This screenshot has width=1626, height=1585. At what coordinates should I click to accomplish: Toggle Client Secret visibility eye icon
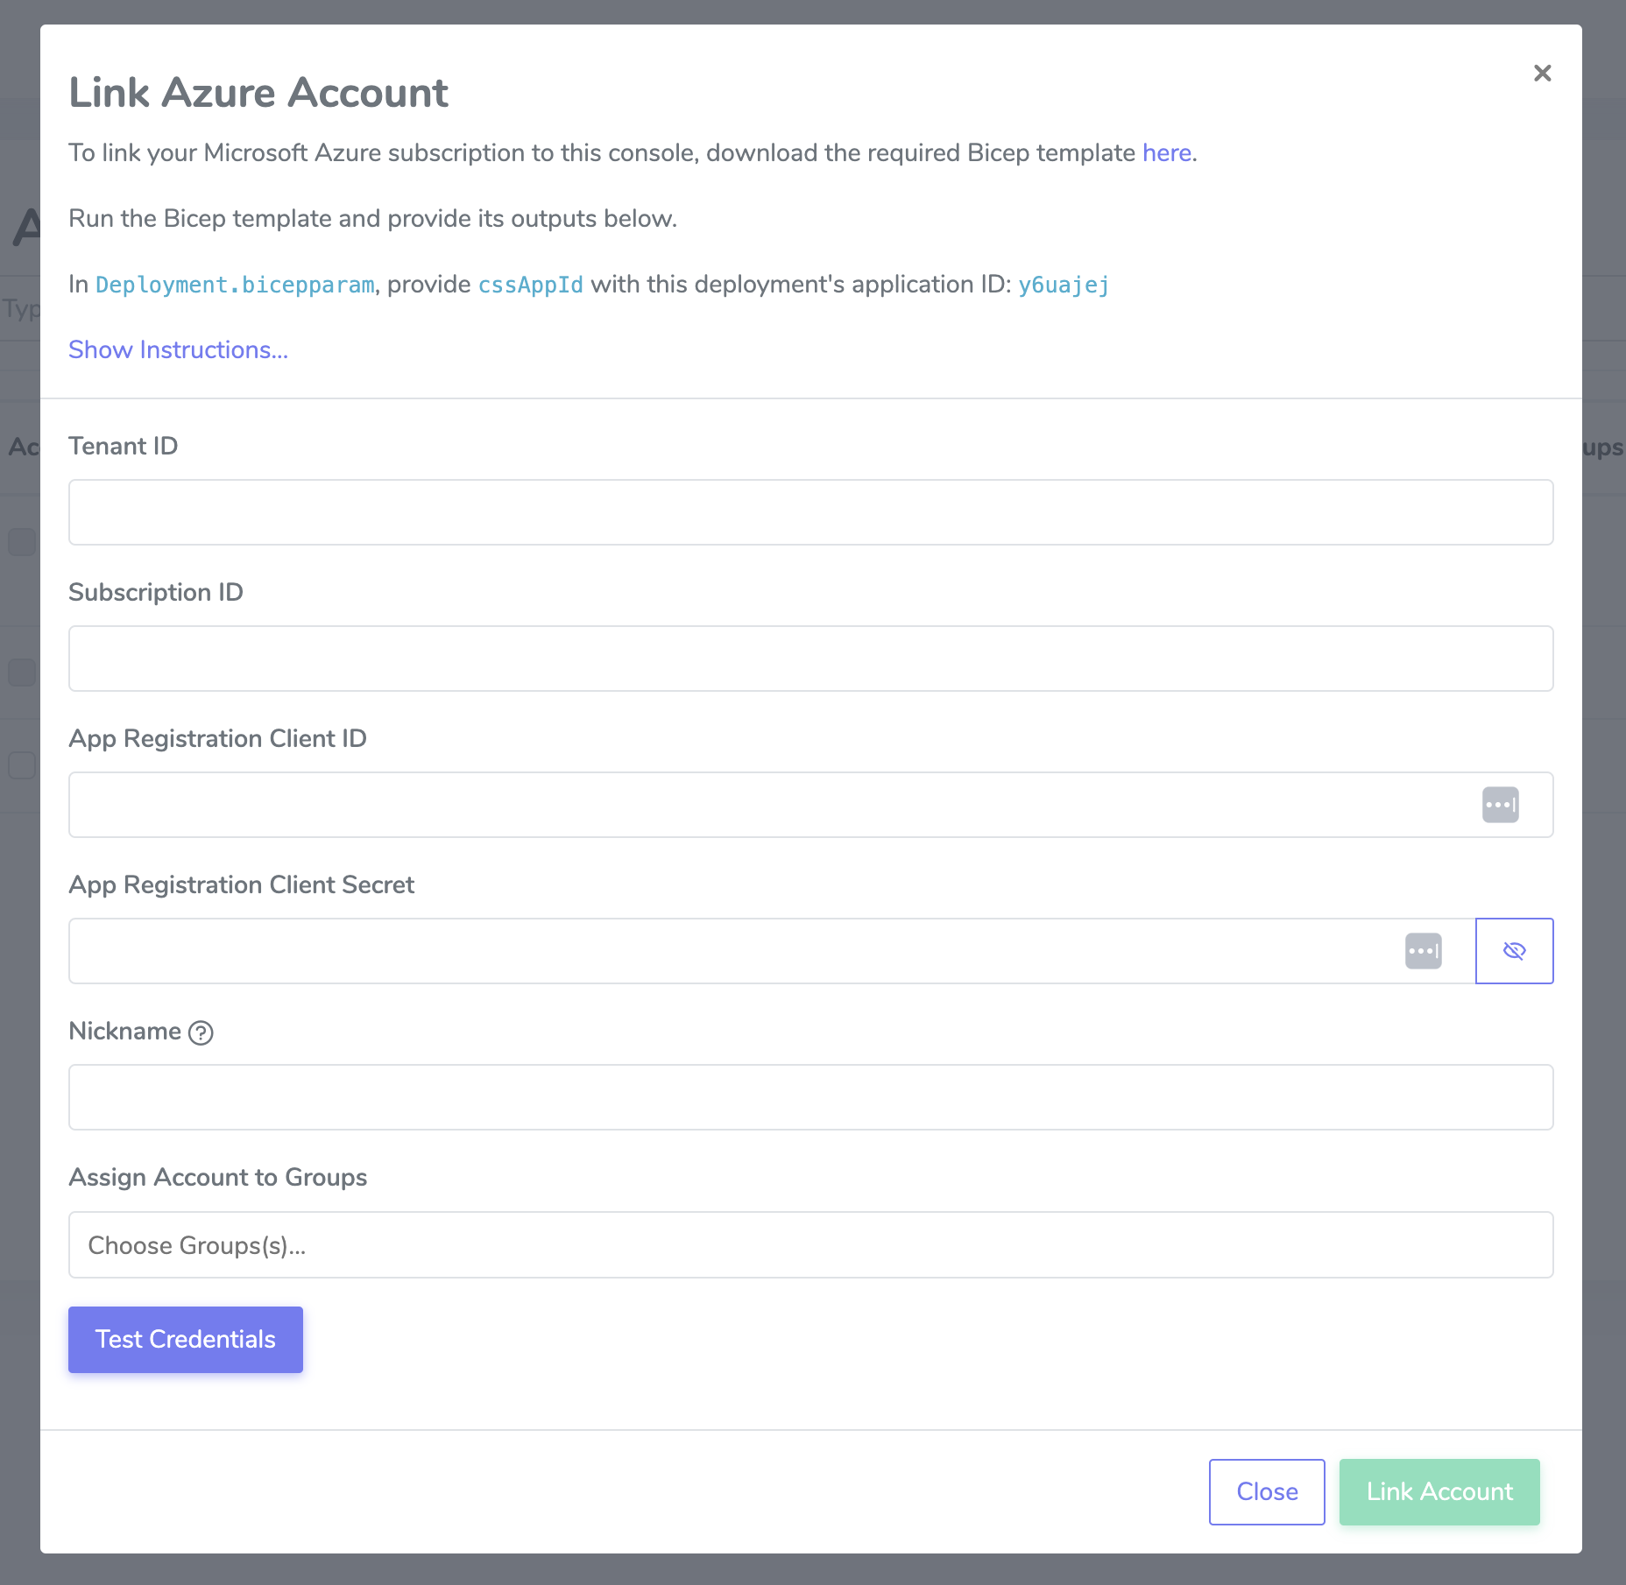click(x=1514, y=951)
